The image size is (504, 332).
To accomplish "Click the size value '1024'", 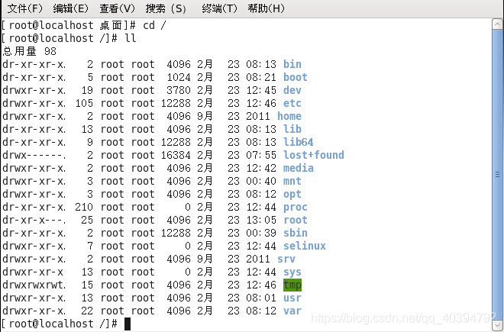I will (179, 77).
